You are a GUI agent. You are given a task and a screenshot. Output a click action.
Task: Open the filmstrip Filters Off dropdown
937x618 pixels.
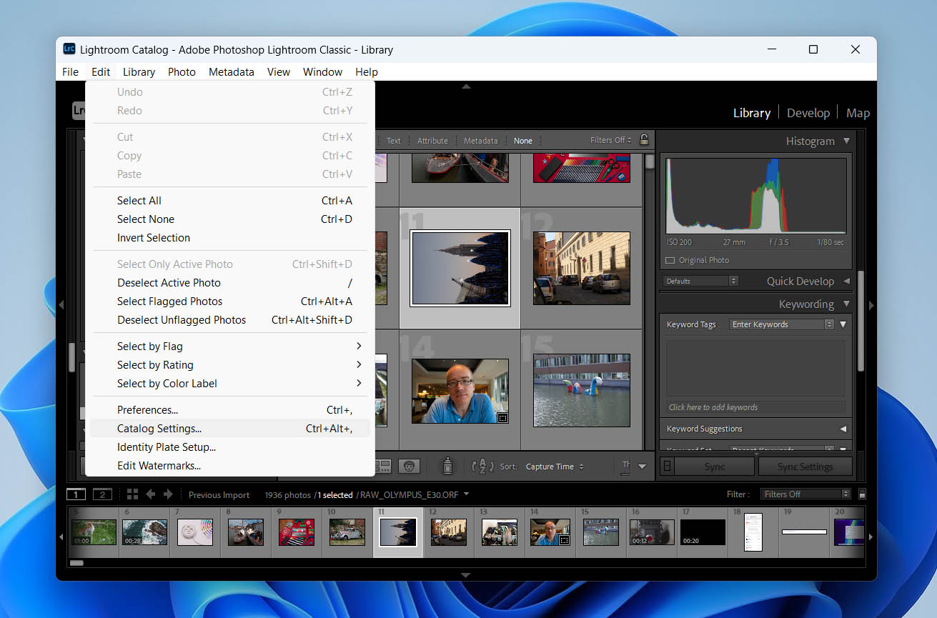tap(805, 494)
